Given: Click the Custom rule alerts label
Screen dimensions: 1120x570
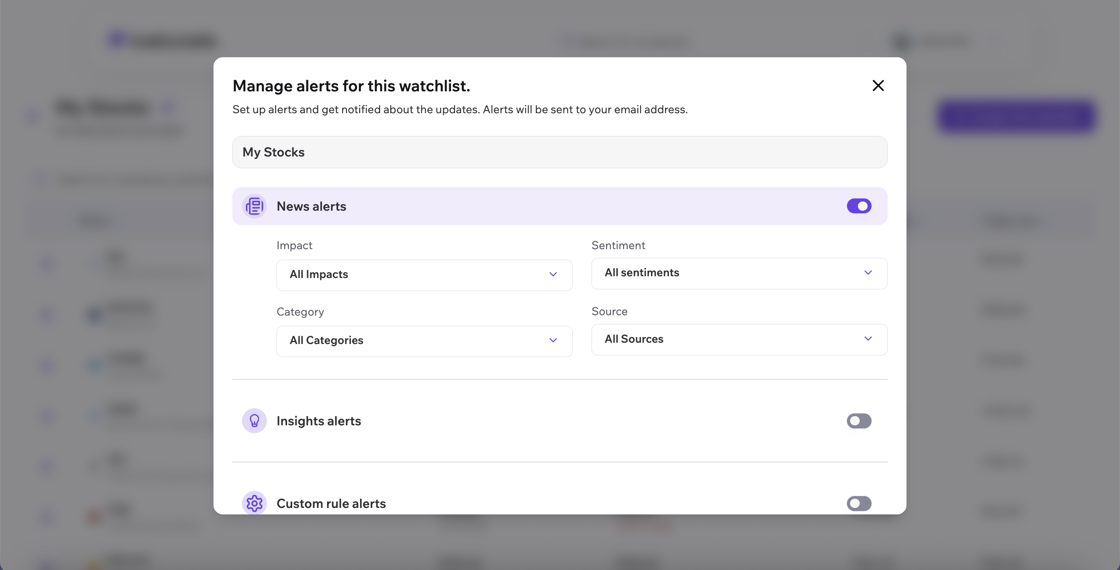Looking at the screenshot, I should pyautogui.click(x=331, y=504).
